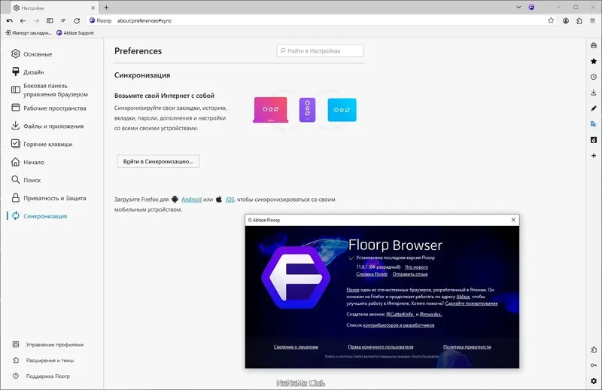Open контрибьюторов и разработчиков link
The height and width of the screenshot is (390, 602).
399,325
